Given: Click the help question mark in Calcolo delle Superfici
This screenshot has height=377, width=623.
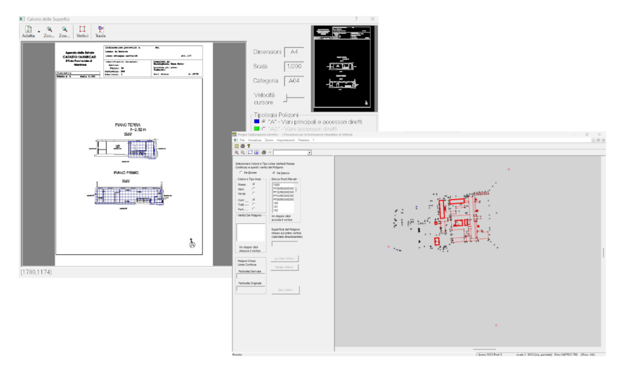Looking at the screenshot, I should (356, 19).
